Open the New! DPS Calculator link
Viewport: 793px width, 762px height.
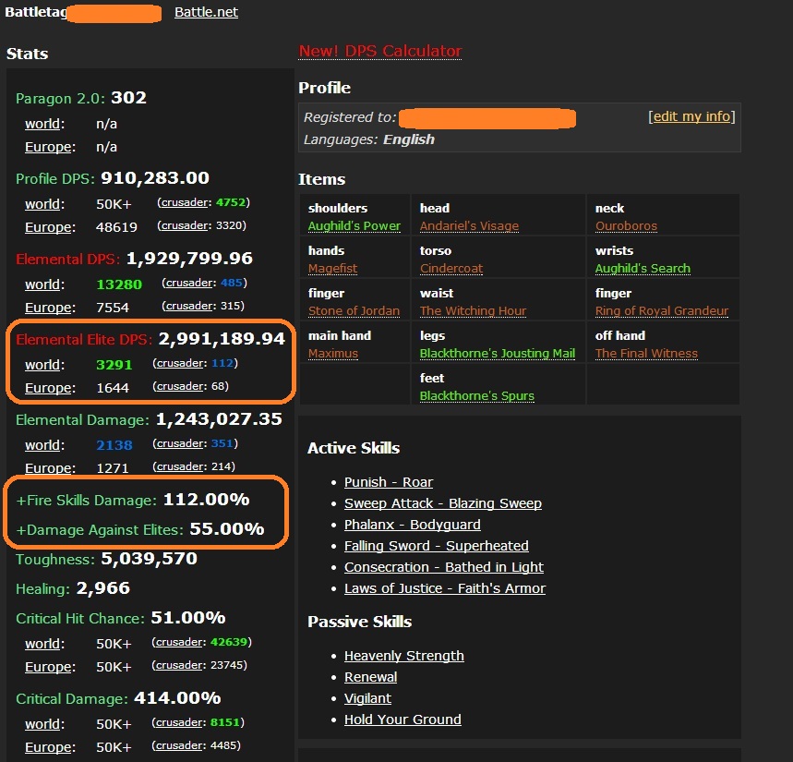(379, 51)
